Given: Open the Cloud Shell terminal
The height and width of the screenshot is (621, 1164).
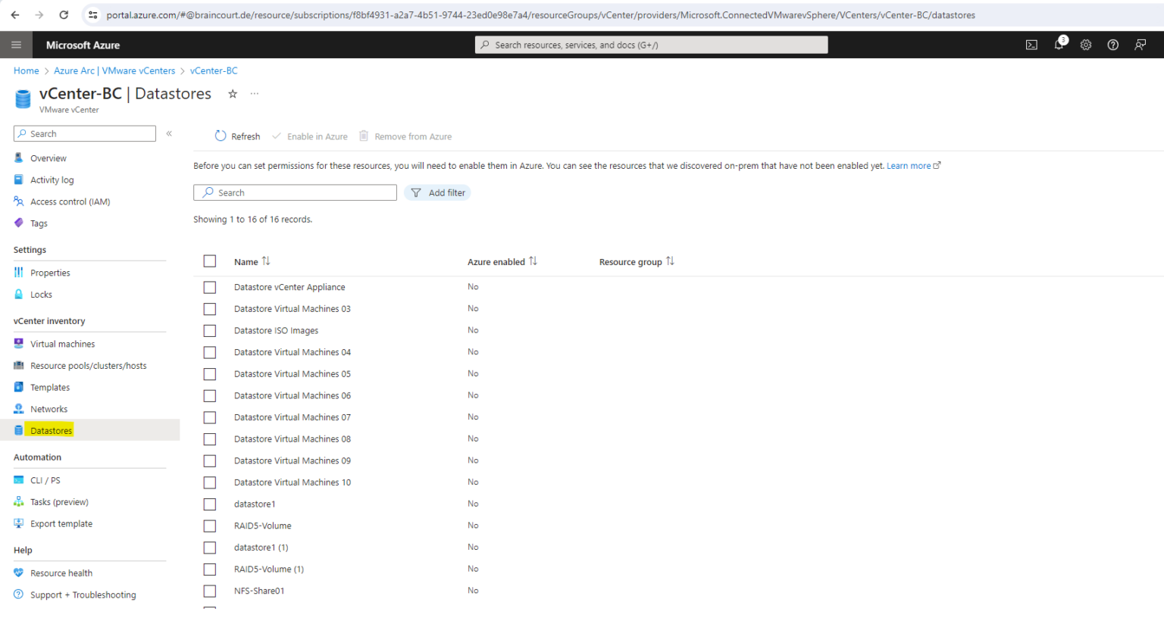Looking at the screenshot, I should 1031,45.
